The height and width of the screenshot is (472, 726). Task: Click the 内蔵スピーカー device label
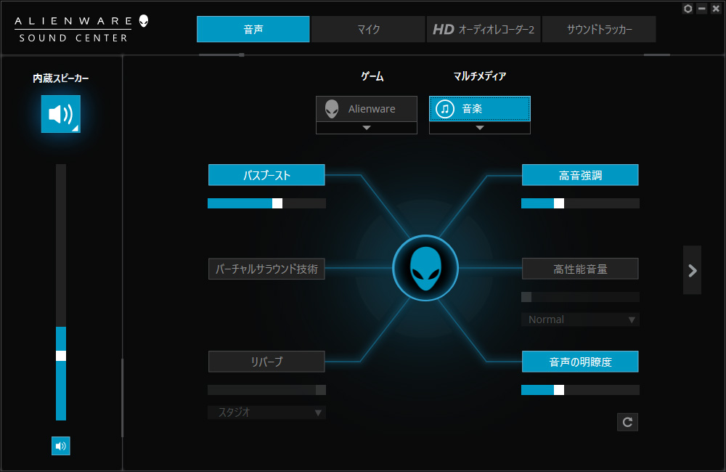[x=61, y=78]
